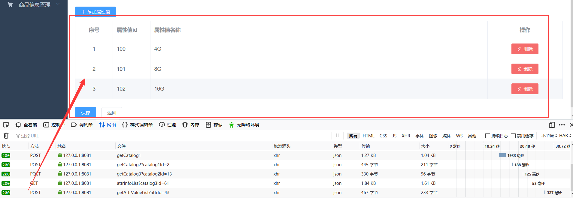Click lock icon of getCatalog1 request
Screen dimensions: 573x198
click(60, 155)
